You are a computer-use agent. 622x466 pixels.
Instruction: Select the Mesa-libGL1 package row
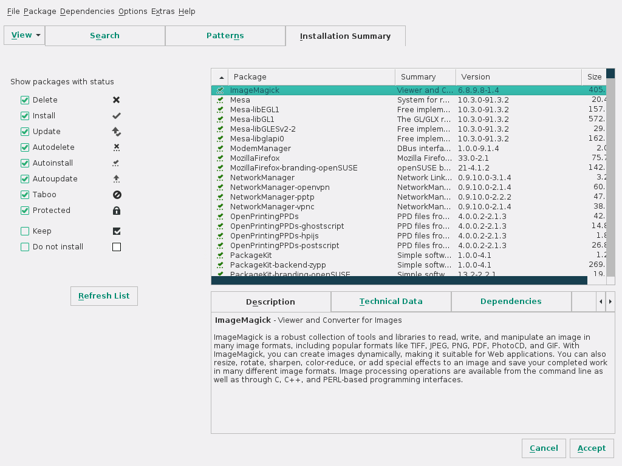tap(252, 120)
